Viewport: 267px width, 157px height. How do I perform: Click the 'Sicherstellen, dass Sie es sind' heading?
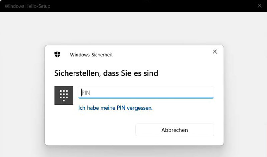coord(106,73)
